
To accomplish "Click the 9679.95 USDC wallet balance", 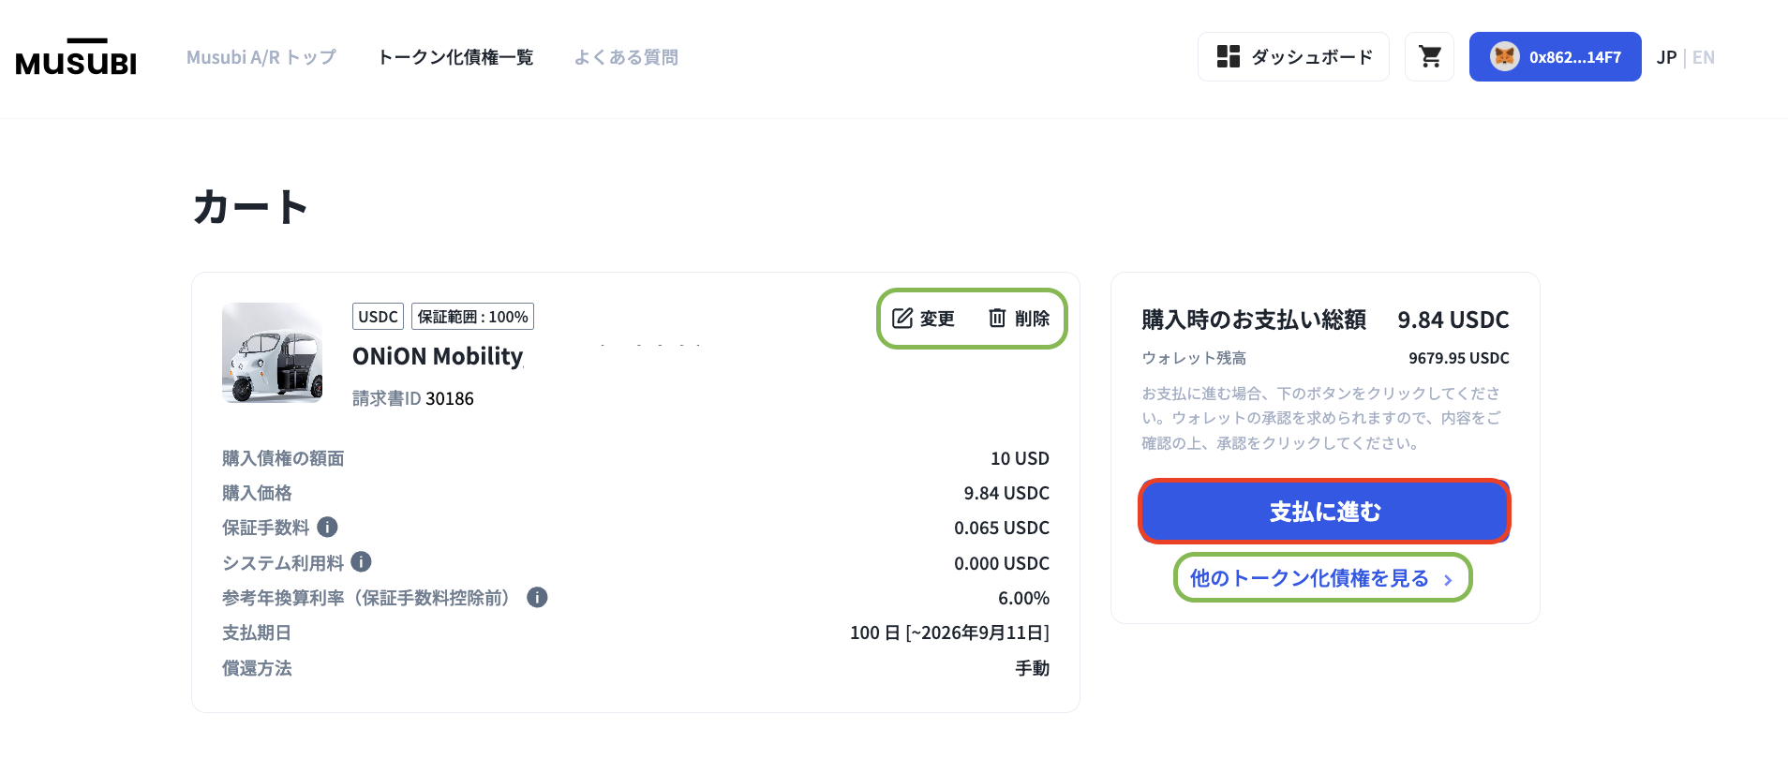I will pos(1459,358).
